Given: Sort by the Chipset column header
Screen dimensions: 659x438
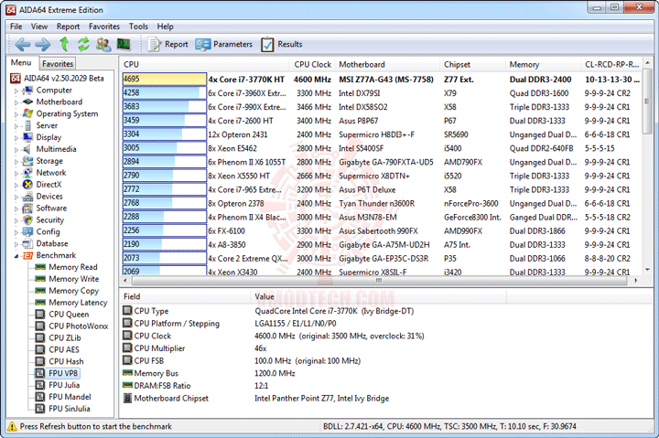Looking at the screenshot, I should click(x=473, y=64).
